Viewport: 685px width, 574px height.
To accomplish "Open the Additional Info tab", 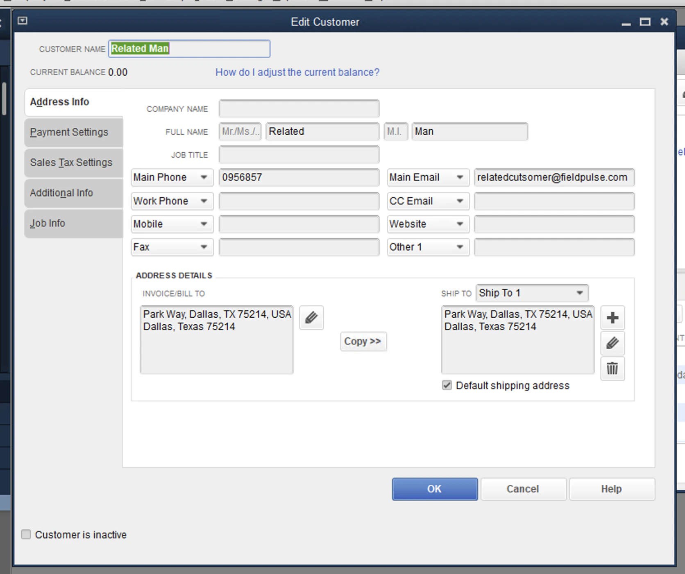I will (x=74, y=193).
